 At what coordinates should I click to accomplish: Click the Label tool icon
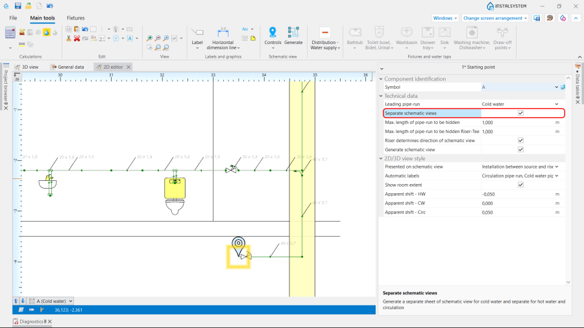pyautogui.click(x=197, y=32)
